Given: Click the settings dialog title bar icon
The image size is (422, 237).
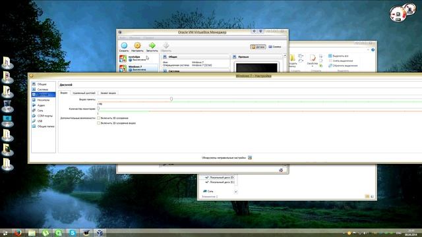Looking at the screenshot, I should (31, 76).
